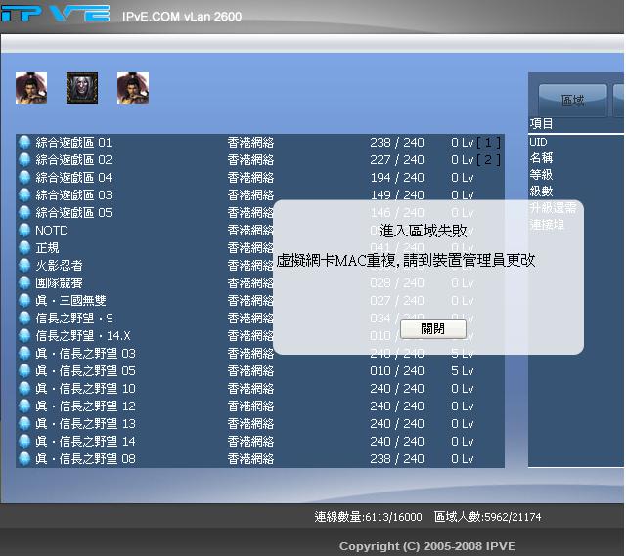Select room name 真．信長之野望 03
This screenshot has height=556, width=626.
tap(85, 353)
